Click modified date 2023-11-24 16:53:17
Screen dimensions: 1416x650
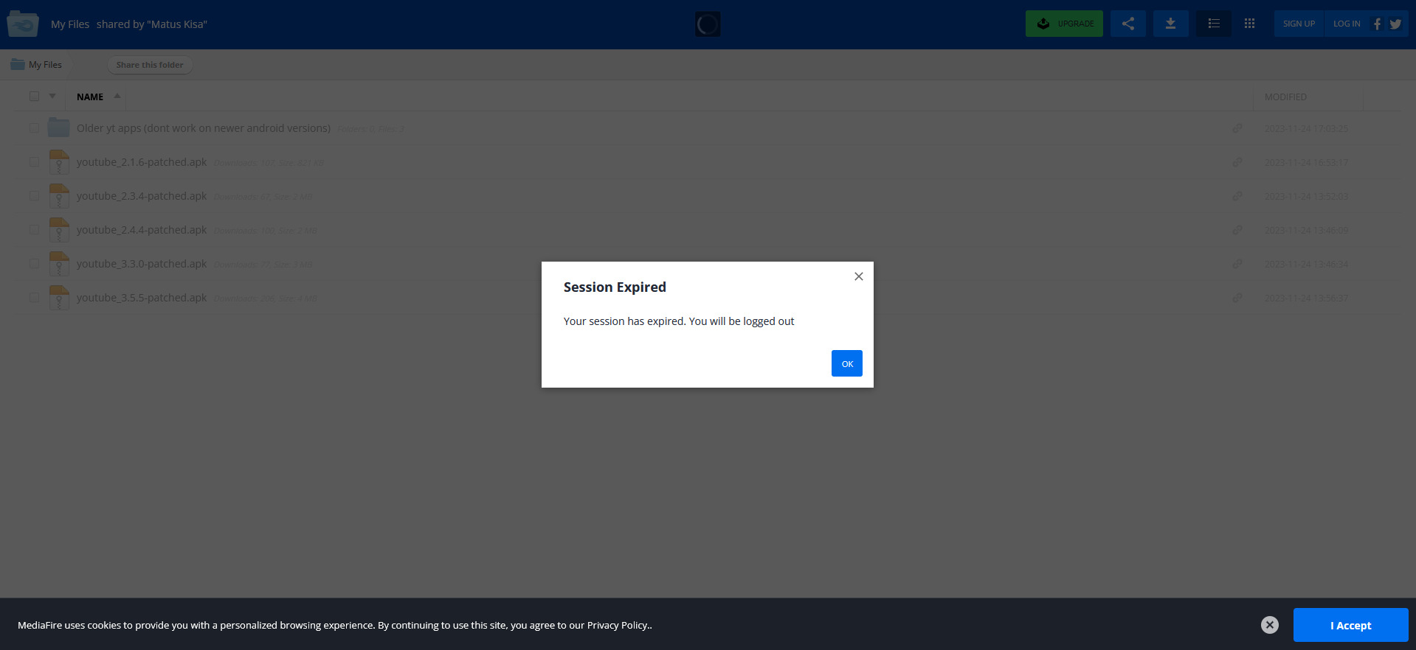point(1306,163)
